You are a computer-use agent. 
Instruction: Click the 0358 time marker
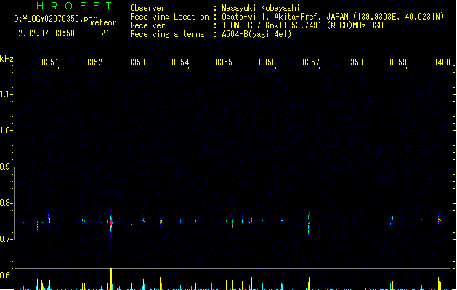(x=355, y=62)
